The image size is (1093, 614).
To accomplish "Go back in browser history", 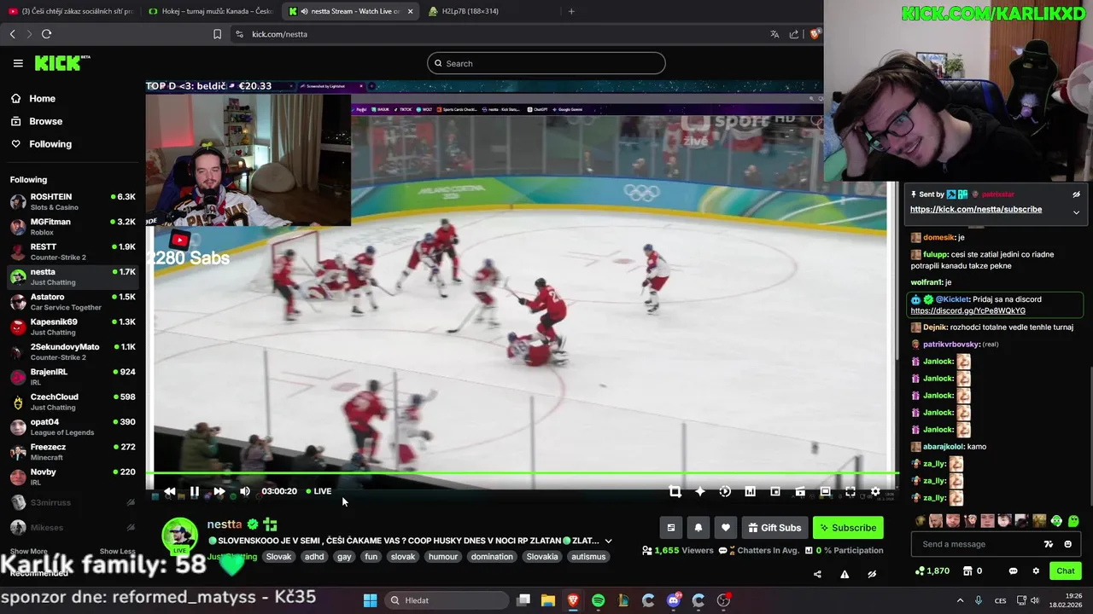I will 12,34.
